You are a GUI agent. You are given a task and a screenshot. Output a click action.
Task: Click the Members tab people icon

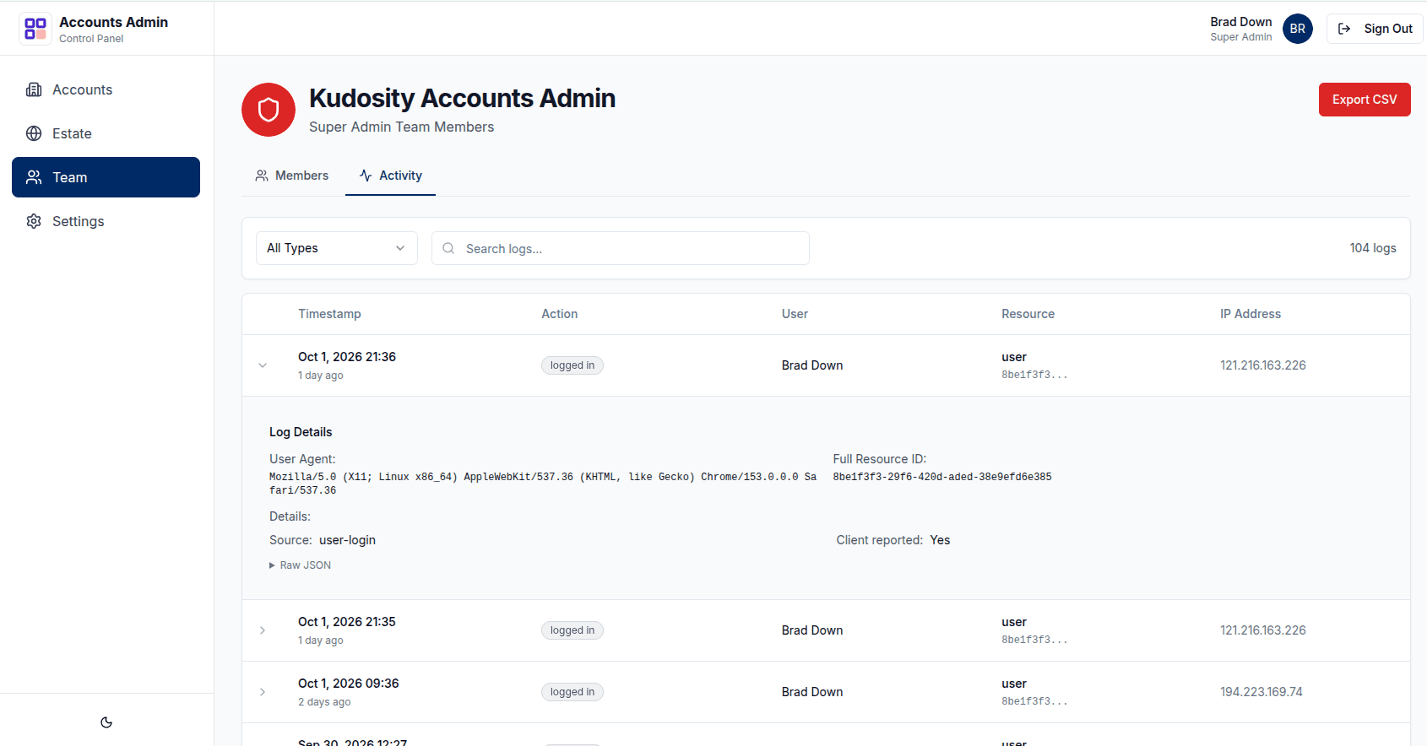click(x=262, y=176)
